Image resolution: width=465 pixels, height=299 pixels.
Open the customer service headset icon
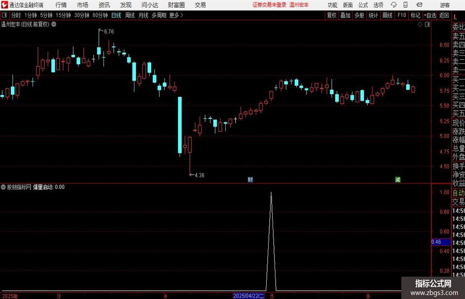point(394,5)
